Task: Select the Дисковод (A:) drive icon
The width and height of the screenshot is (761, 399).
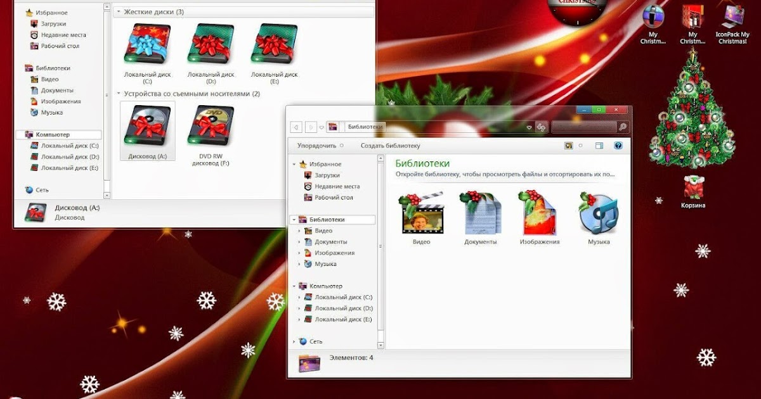Action: coord(147,125)
